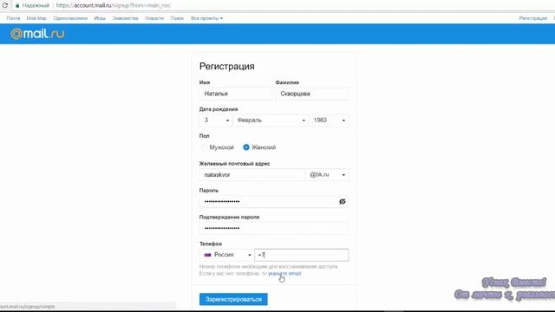This screenshot has width=555, height=312.
Task: Open Игры in the top navigation
Action: coord(100,18)
